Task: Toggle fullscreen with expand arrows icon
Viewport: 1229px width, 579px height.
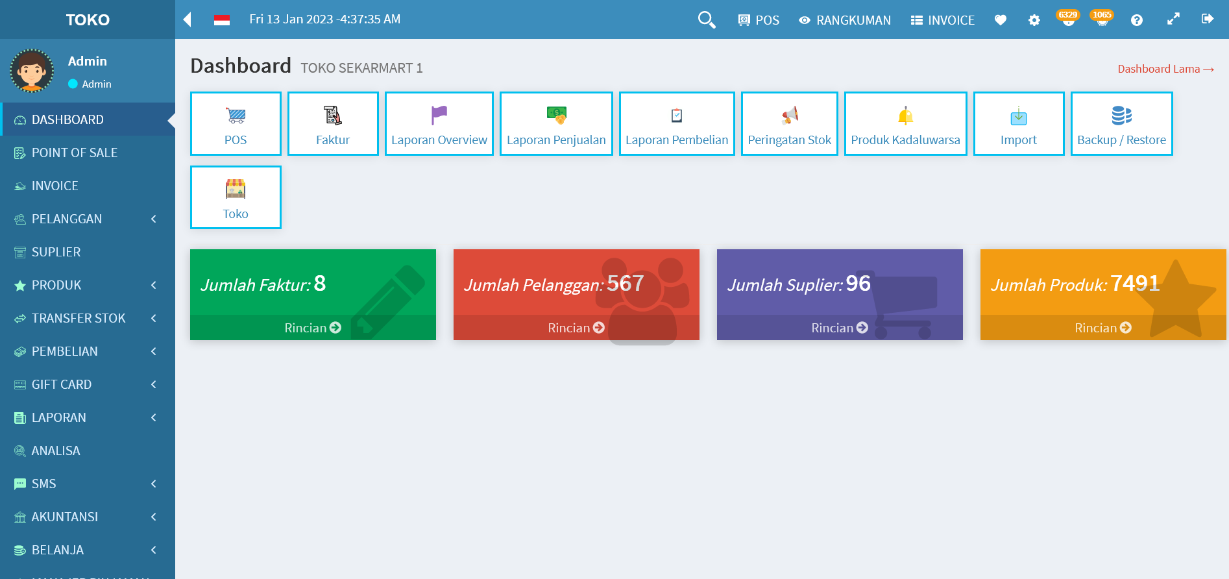Action: (1173, 19)
